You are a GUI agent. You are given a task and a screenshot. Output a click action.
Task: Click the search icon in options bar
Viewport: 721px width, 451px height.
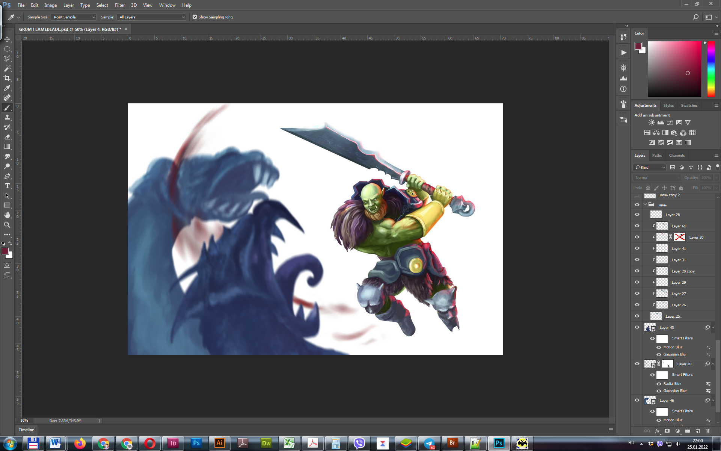696,17
